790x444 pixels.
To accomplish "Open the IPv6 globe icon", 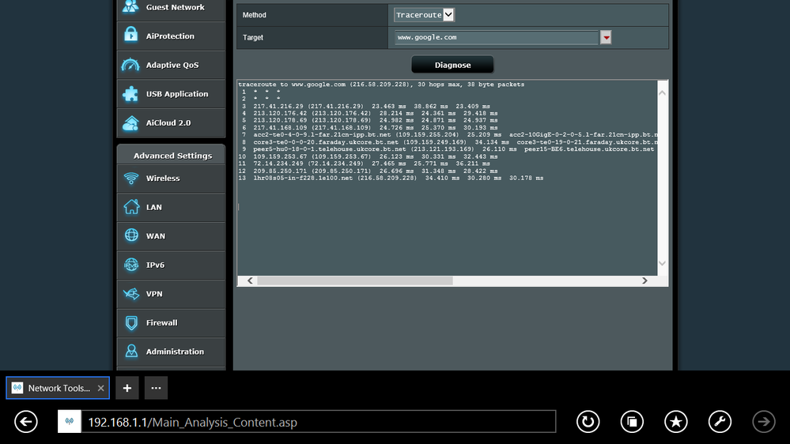I will tap(131, 265).
